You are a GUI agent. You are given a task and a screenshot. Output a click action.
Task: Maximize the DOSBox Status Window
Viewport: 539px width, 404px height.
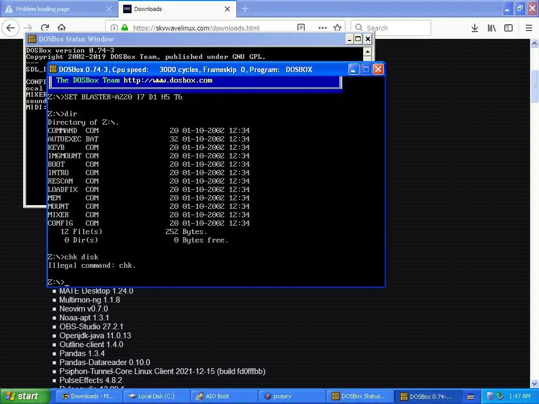[x=358, y=39]
